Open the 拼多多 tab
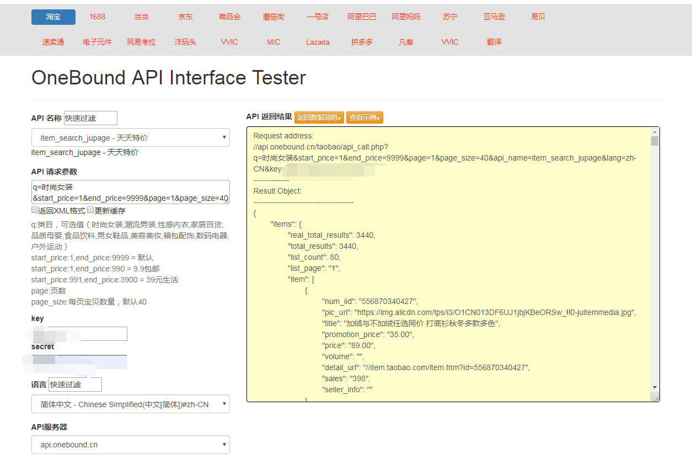Screen dimensions: 692x459 click(362, 42)
